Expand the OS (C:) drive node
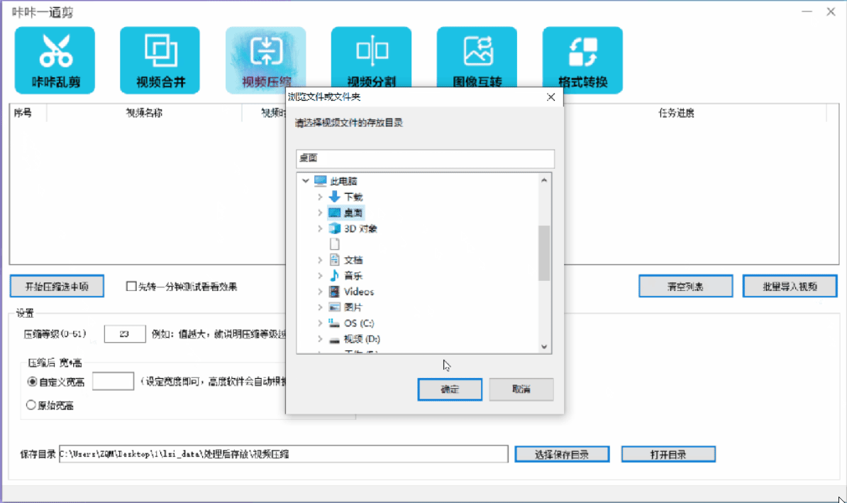847x503 pixels. click(319, 323)
